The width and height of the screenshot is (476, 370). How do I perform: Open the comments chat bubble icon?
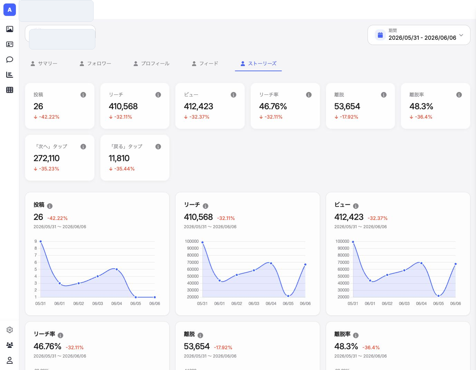(10, 59)
